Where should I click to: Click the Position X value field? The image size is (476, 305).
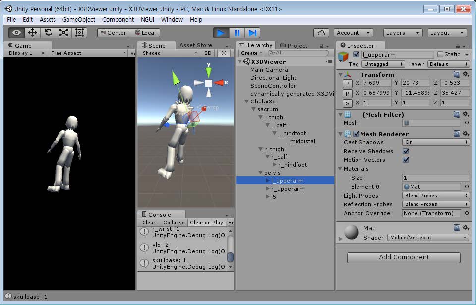coord(376,83)
